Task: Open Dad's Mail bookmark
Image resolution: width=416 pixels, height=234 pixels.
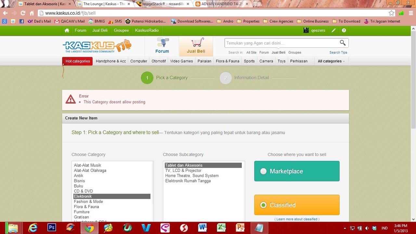Action: point(39,21)
